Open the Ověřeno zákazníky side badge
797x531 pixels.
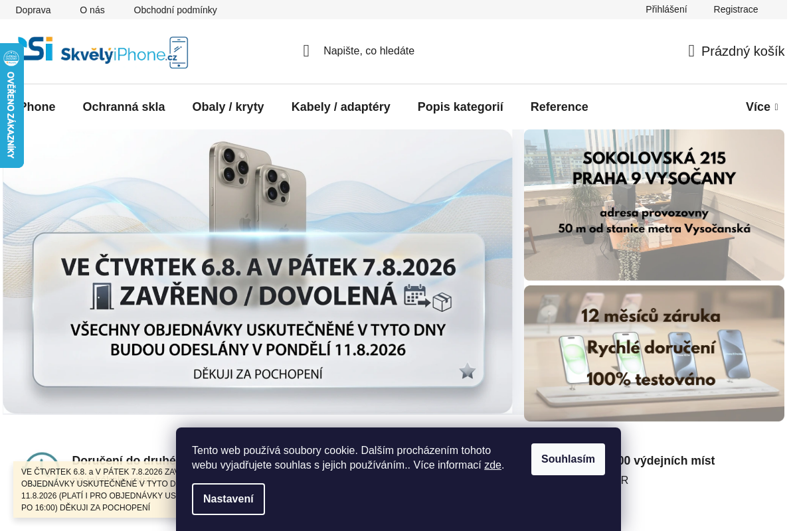click(11, 106)
